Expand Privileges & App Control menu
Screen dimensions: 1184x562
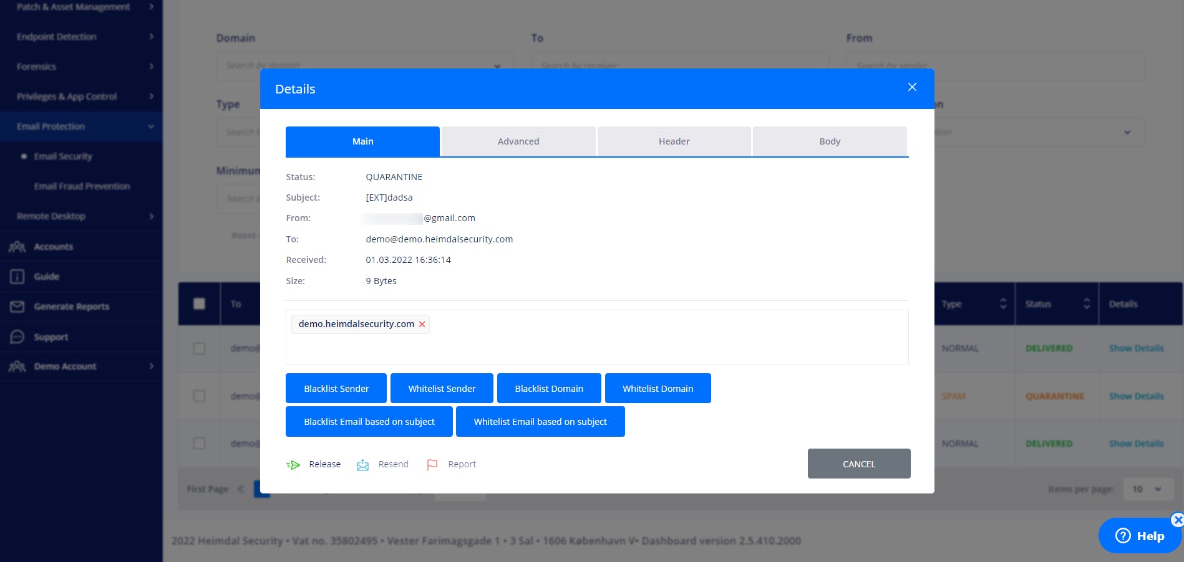81,97
